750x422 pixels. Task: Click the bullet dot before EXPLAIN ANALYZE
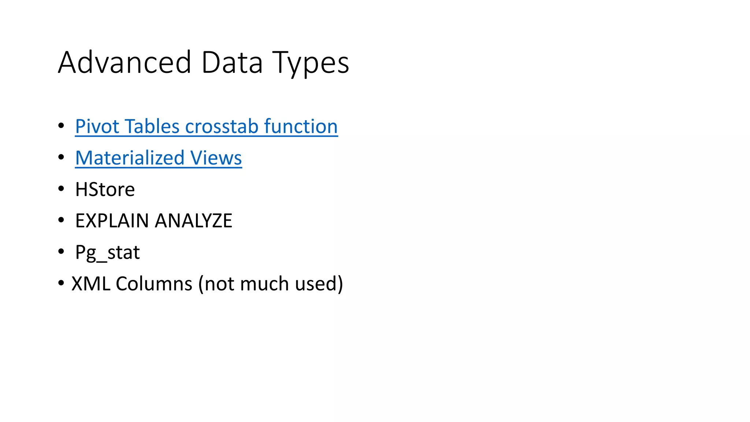pyautogui.click(x=61, y=220)
